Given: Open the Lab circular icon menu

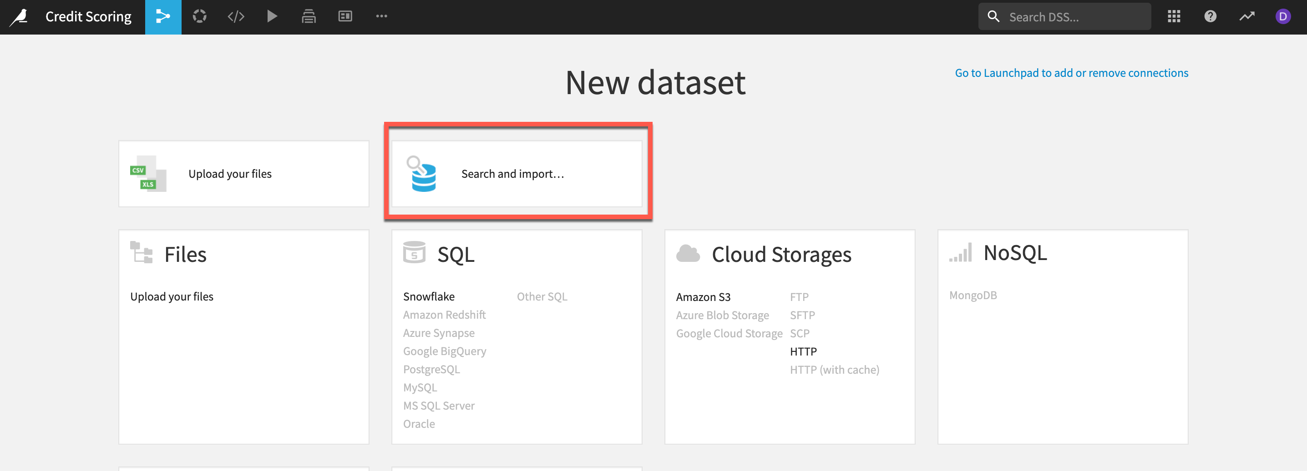Looking at the screenshot, I should coord(199,17).
